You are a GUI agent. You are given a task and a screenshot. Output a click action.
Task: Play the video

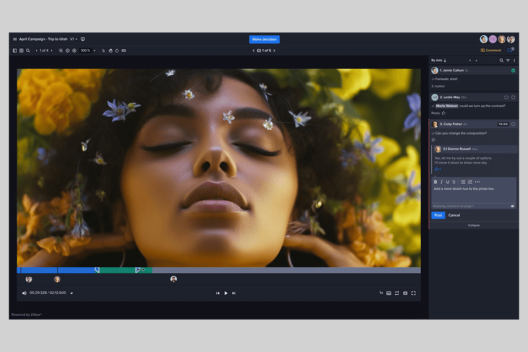tap(226, 293)
